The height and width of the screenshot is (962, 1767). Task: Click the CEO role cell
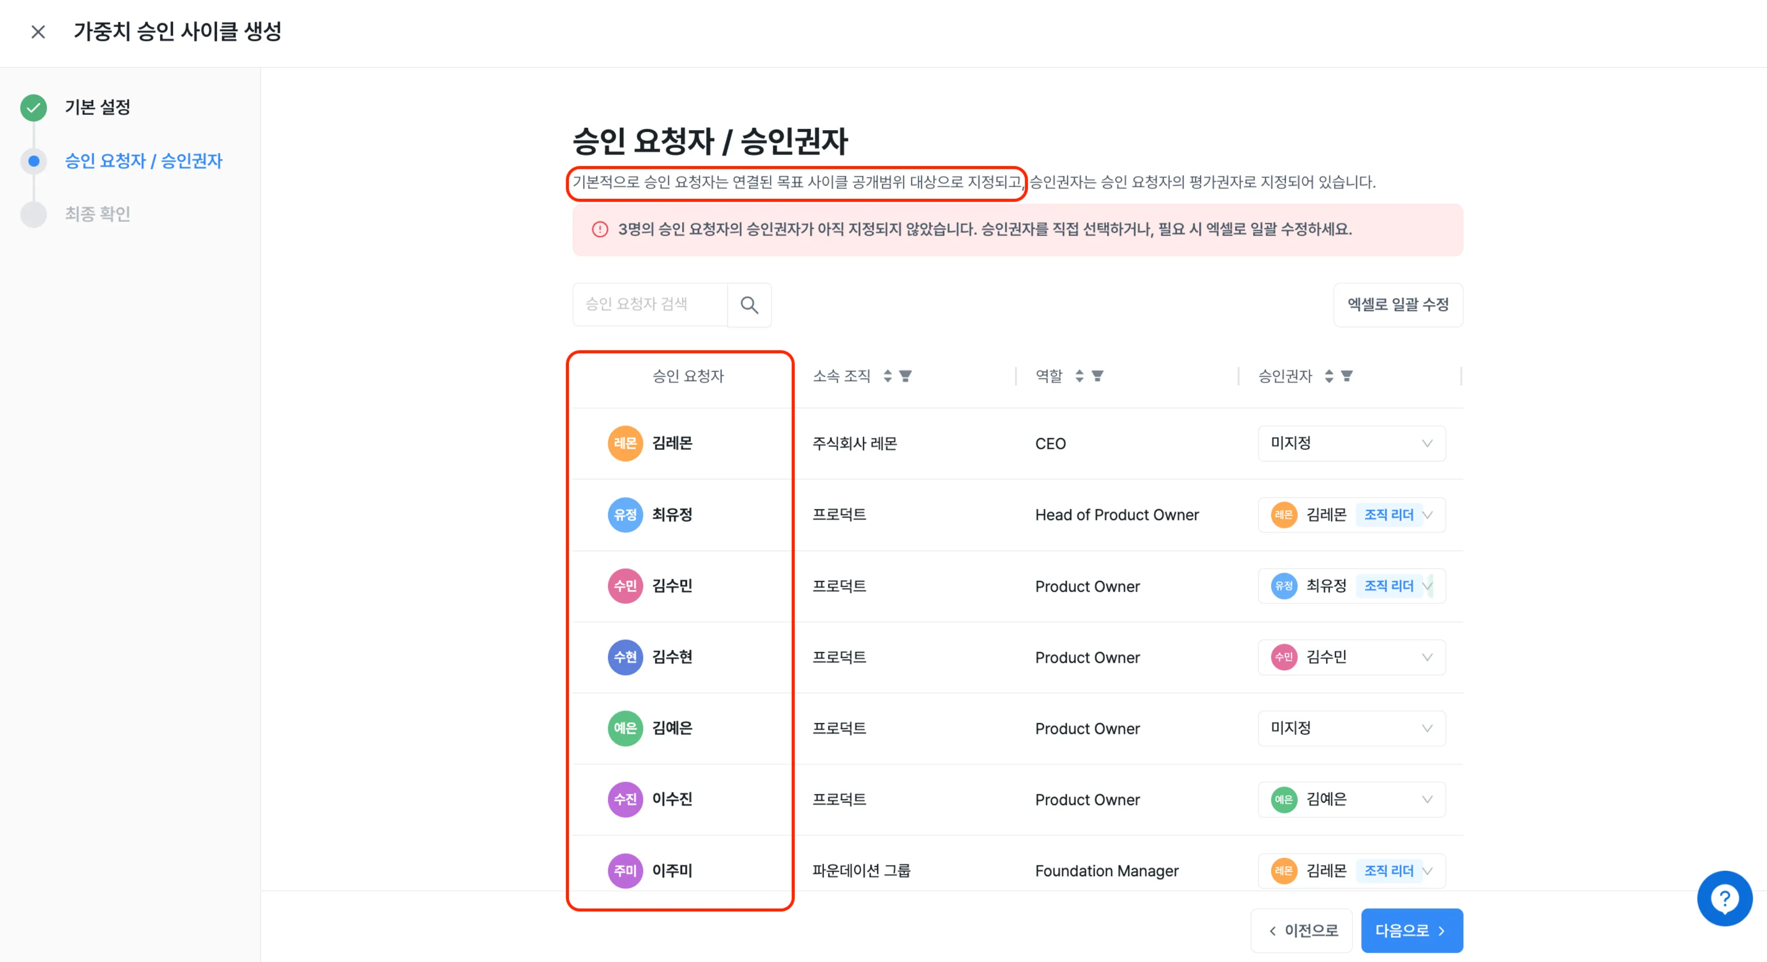pos(1050,443)
